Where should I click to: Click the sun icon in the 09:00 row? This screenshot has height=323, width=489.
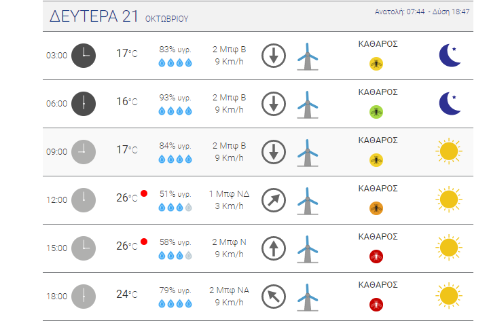[x=449, y=151]
